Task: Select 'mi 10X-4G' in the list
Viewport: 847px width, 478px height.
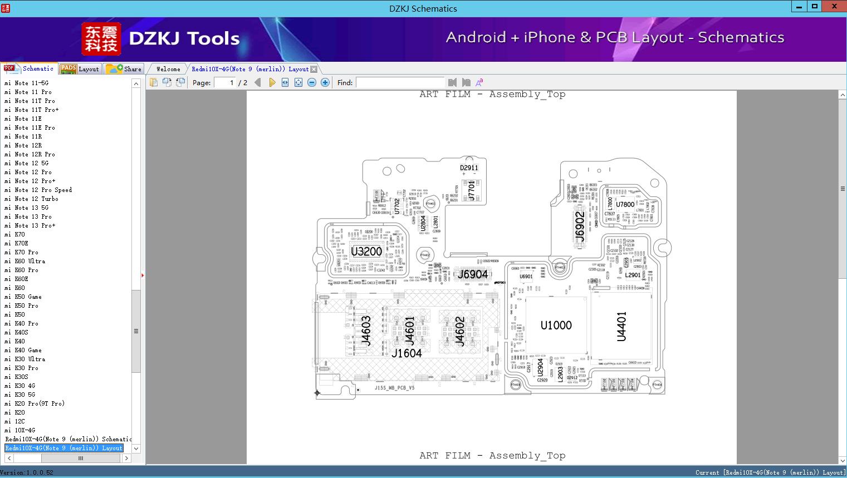Action: 19,430
